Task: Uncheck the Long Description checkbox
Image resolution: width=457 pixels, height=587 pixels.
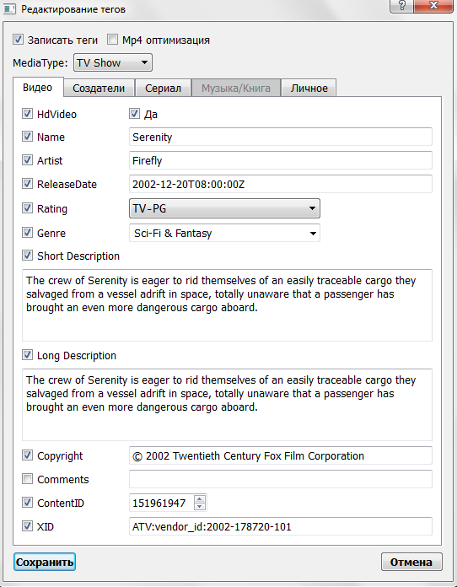Action: (27, 354)
